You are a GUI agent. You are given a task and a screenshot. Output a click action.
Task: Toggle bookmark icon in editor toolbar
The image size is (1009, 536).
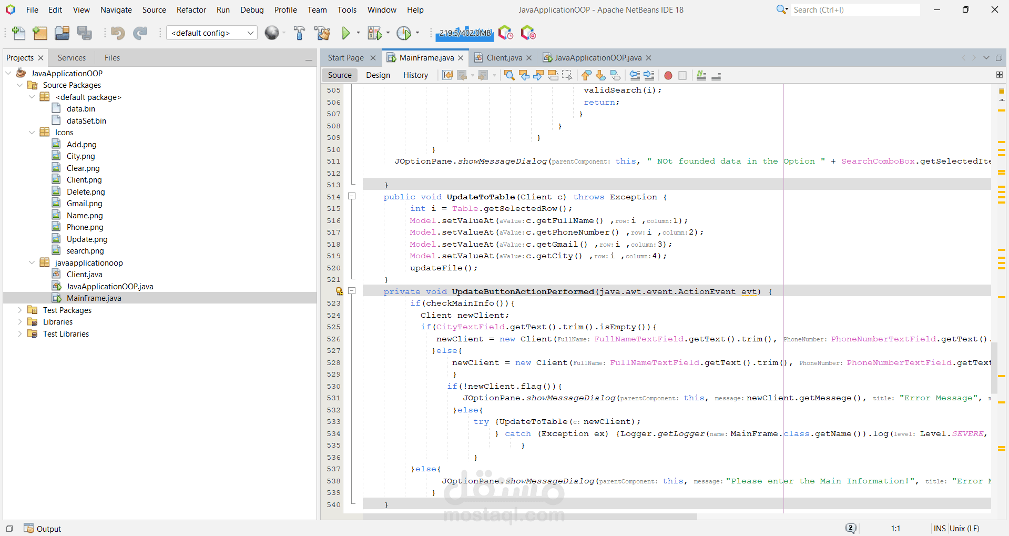615,75
